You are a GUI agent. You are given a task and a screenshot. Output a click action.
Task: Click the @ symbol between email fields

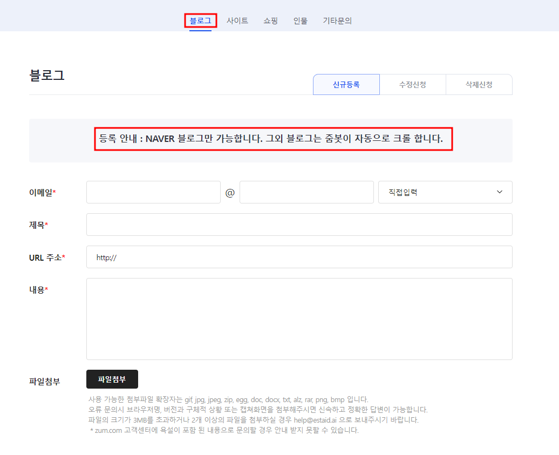[230, 193]
